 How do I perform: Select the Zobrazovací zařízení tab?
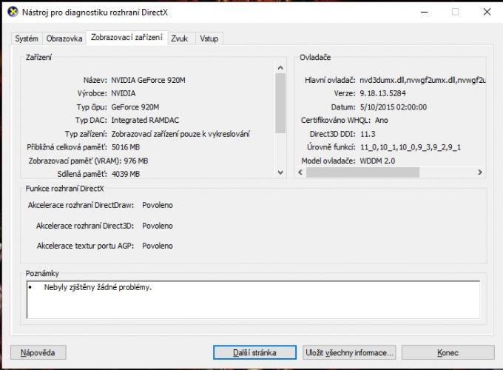126,38
